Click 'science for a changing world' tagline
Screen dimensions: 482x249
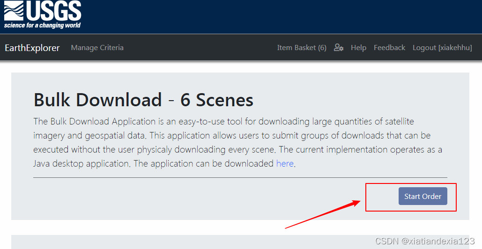(x=42, y=25)
